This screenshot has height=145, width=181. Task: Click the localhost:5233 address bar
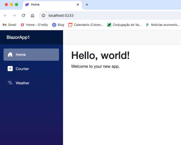pyautogui.click(x=102, y=15)
